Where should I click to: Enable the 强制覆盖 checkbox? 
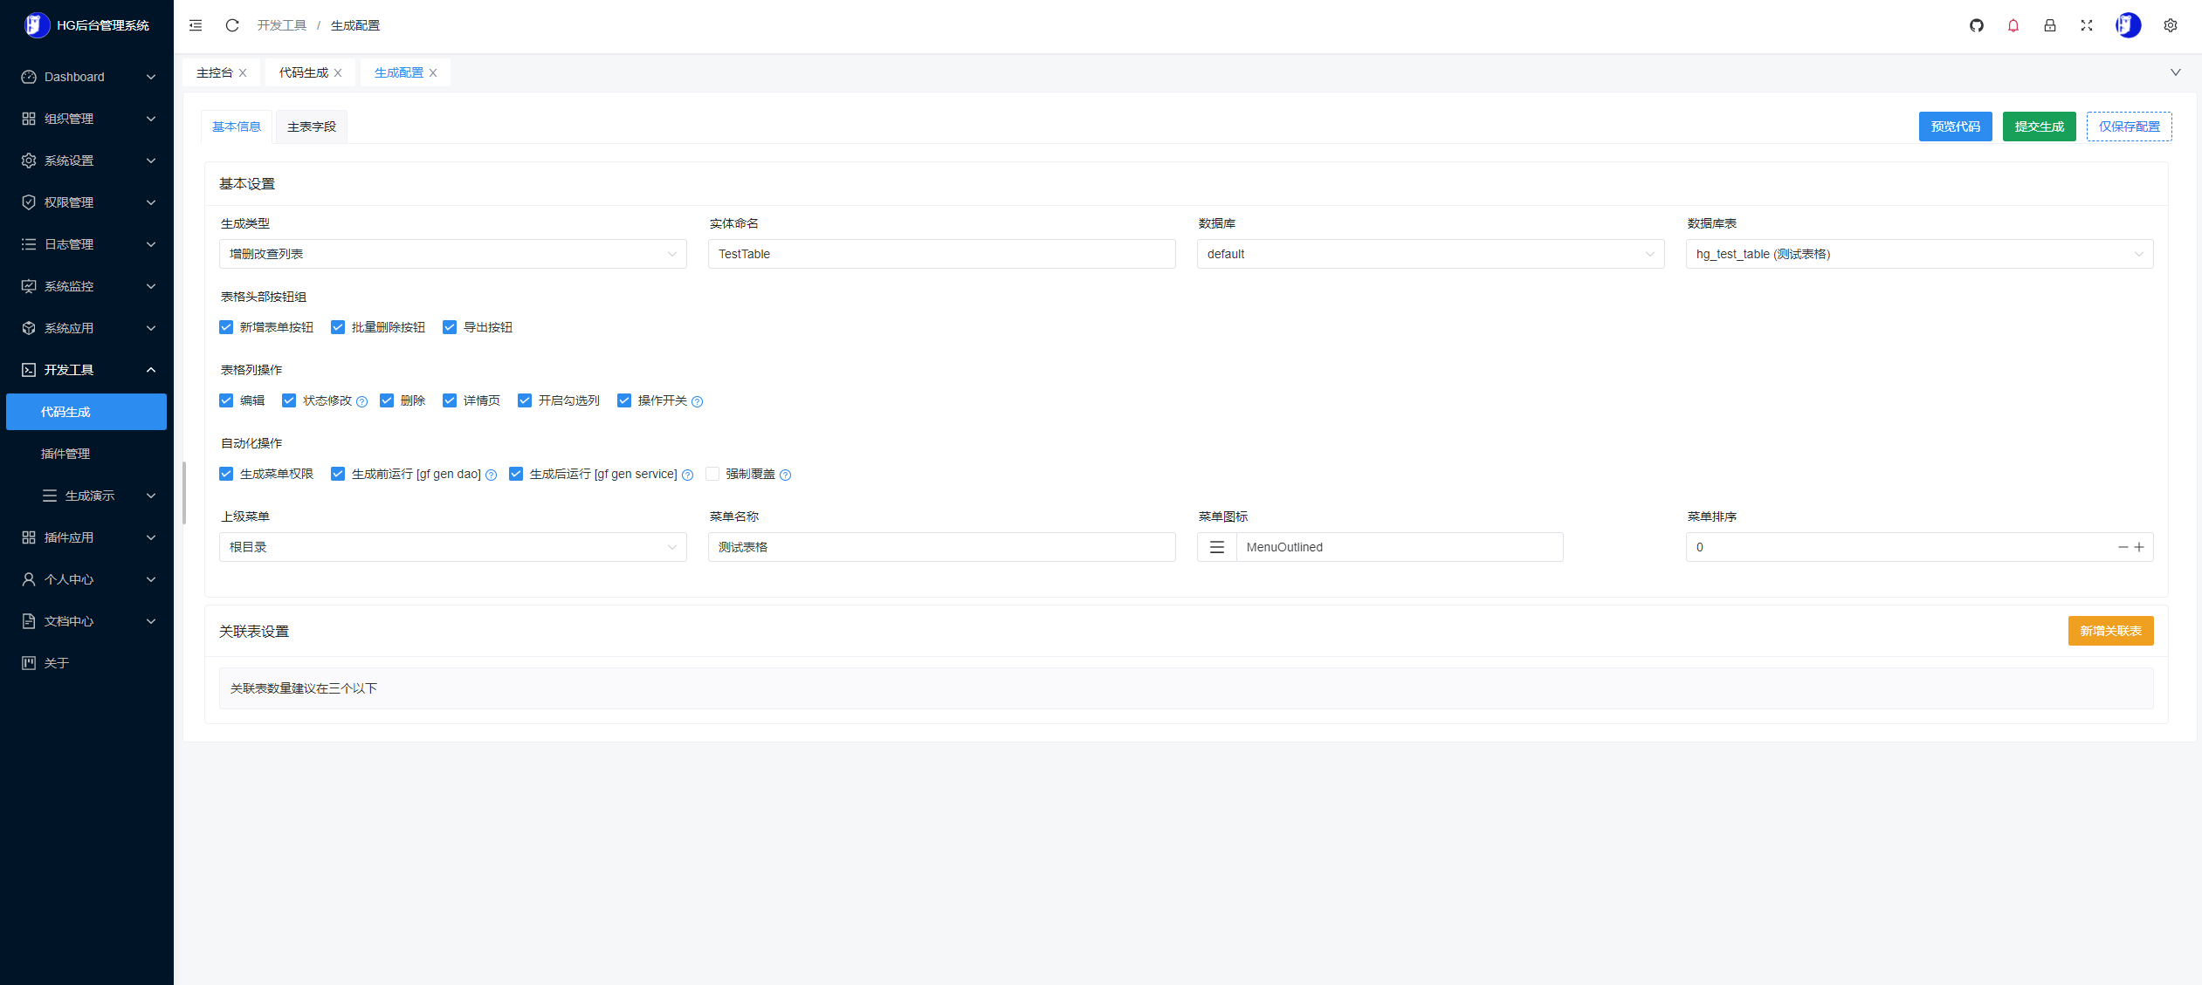click(x=712, y=474)
